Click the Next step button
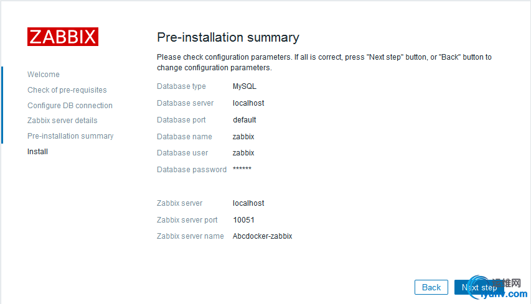This screenshot has width=531, height=304. (479, 287)
